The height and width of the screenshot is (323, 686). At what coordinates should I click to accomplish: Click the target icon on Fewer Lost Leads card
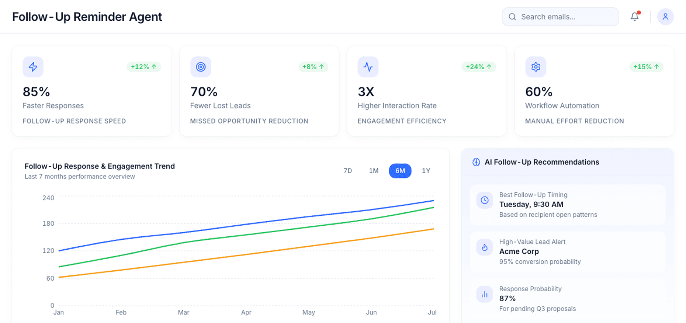[x=201, y=67]
